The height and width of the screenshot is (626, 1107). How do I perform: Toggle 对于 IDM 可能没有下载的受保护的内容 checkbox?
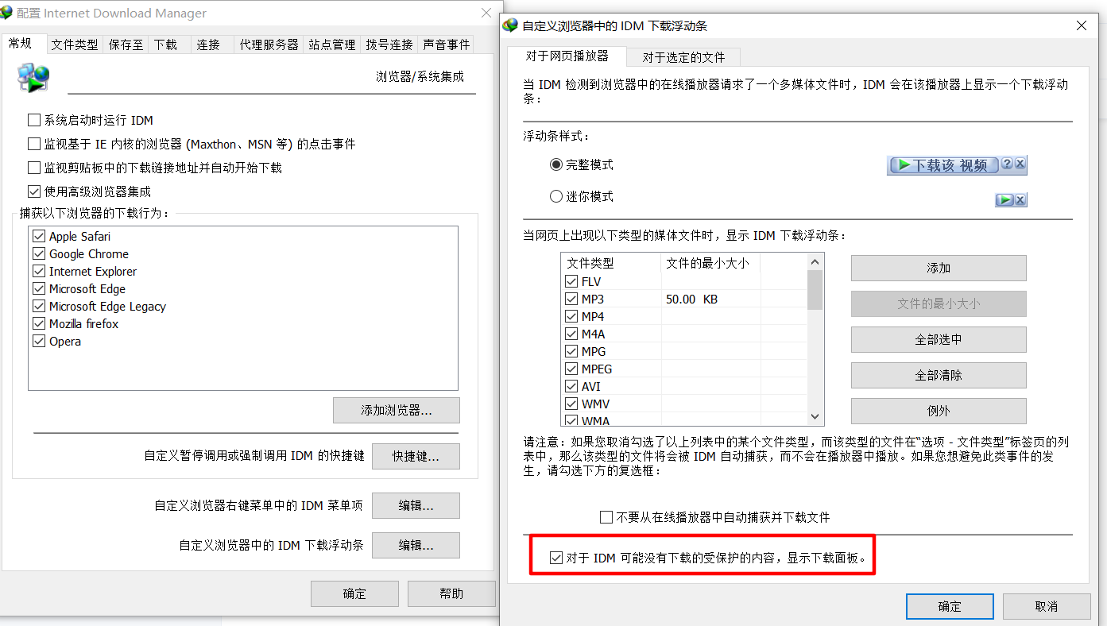pyautogui.click(x=556, y=558)
